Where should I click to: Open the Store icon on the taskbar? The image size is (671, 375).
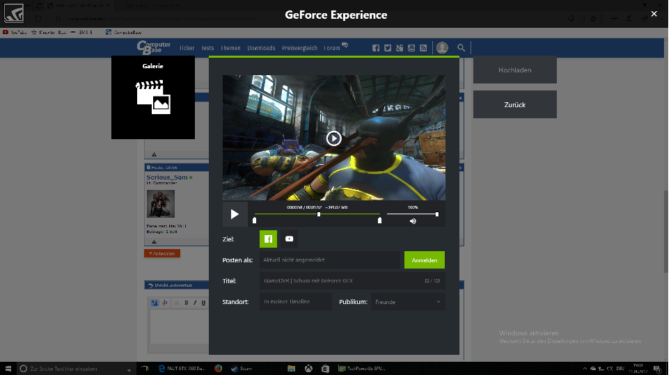point(325,368)
